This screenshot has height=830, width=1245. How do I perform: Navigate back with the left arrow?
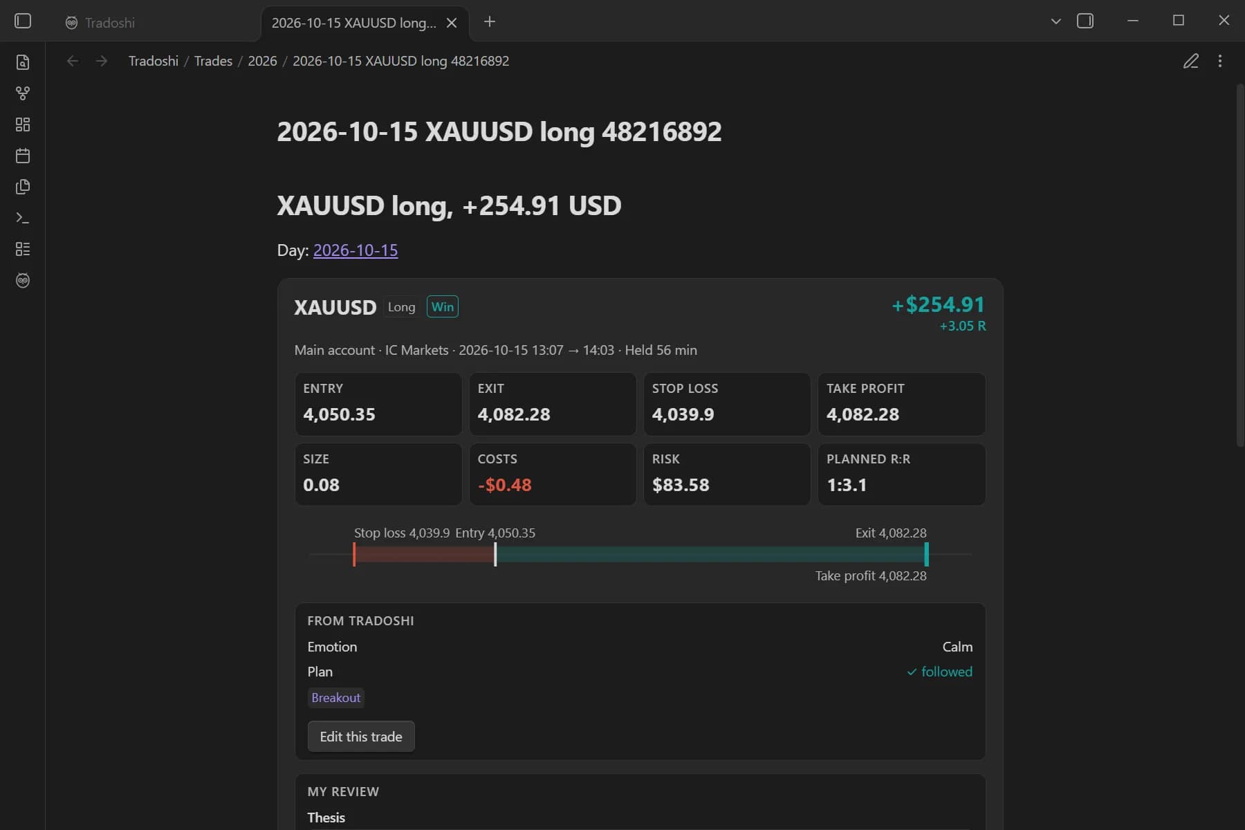(x=73, y=61)
